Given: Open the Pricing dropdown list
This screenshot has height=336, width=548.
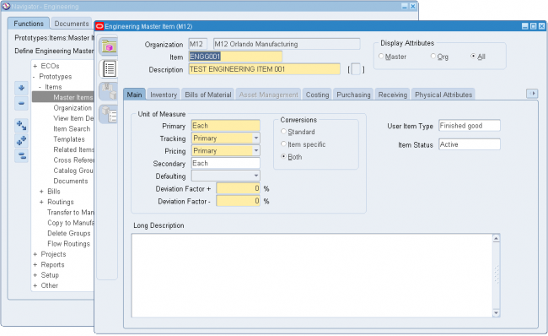Looking at the screenshot, I should coord(256,151).
